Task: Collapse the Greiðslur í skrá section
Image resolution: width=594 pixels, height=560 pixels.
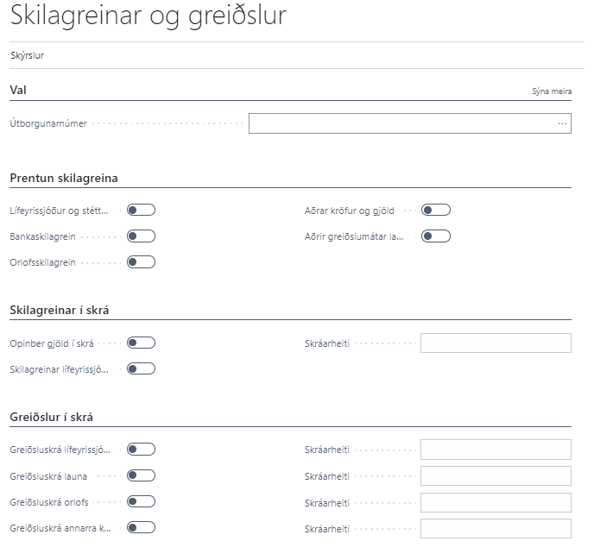Action: pyautogui.click(x=51, y=418)
